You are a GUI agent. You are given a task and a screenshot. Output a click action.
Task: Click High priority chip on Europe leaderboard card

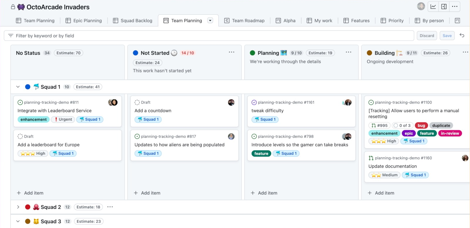point(33,153)
